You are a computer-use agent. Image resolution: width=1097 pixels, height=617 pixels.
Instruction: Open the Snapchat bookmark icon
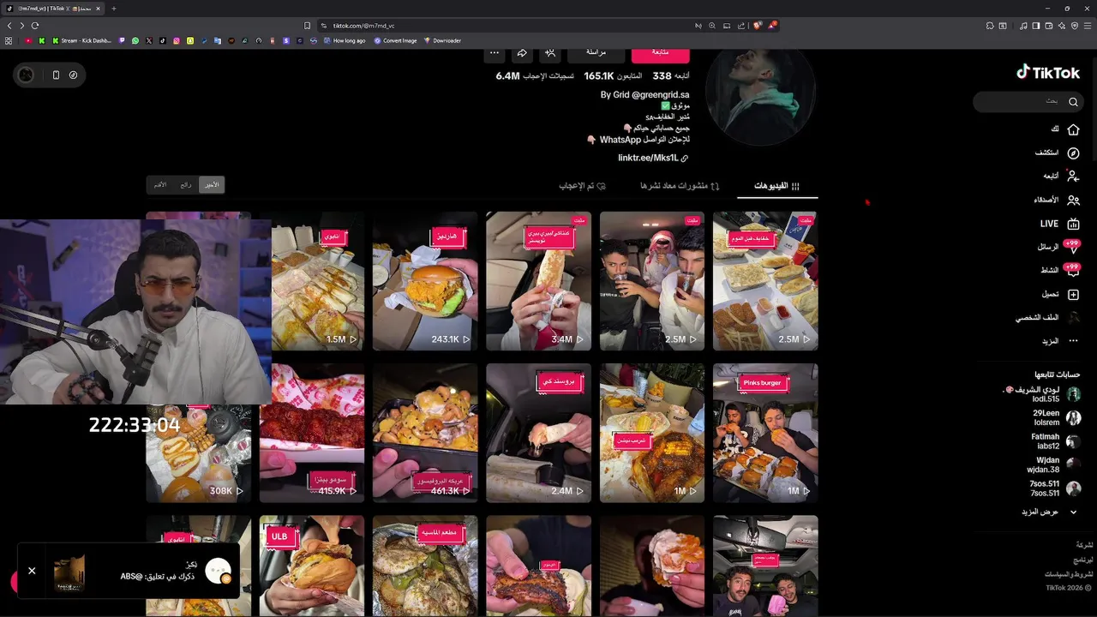click(190, 40)
